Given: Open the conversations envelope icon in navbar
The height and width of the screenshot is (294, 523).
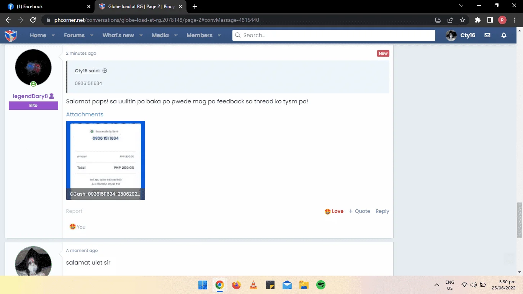Looking at the screenshot, I should point(487,35).
